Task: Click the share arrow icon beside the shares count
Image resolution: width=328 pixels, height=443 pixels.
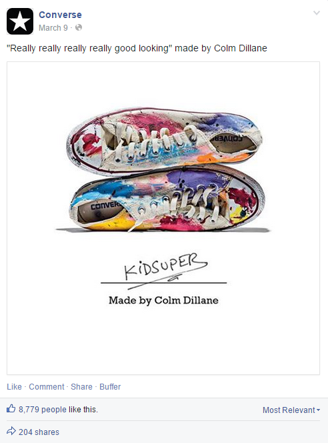Action: (x=11, y=431)
